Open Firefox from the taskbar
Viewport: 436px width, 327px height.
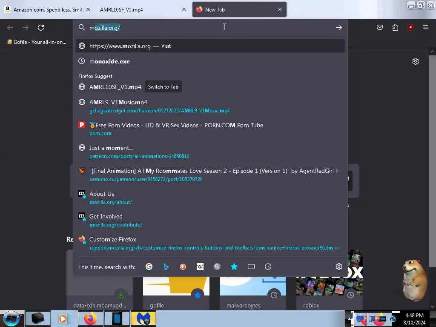91,318
